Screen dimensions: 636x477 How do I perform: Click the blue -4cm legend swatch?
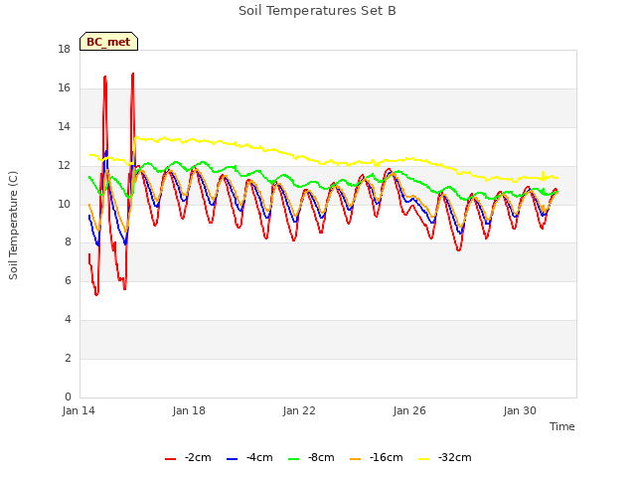(x=232, y=459)
